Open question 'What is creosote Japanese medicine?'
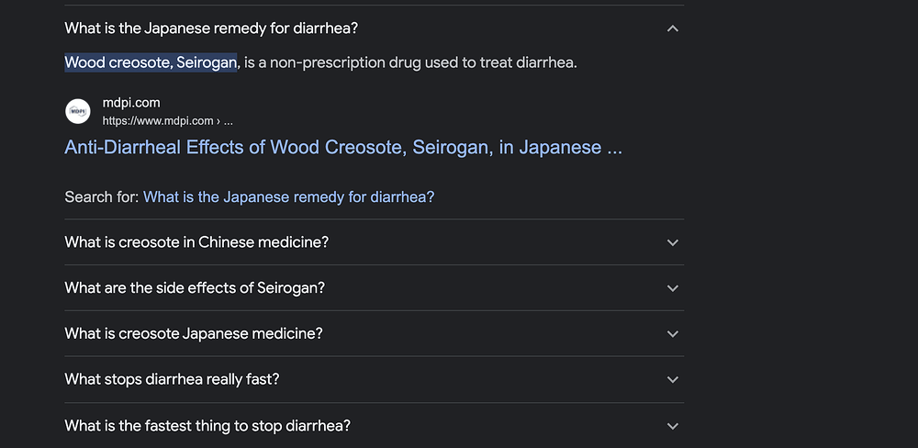 coord(193,333)
